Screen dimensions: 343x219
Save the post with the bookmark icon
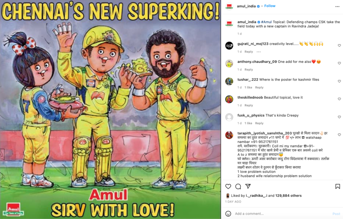(x=338, y=186)
